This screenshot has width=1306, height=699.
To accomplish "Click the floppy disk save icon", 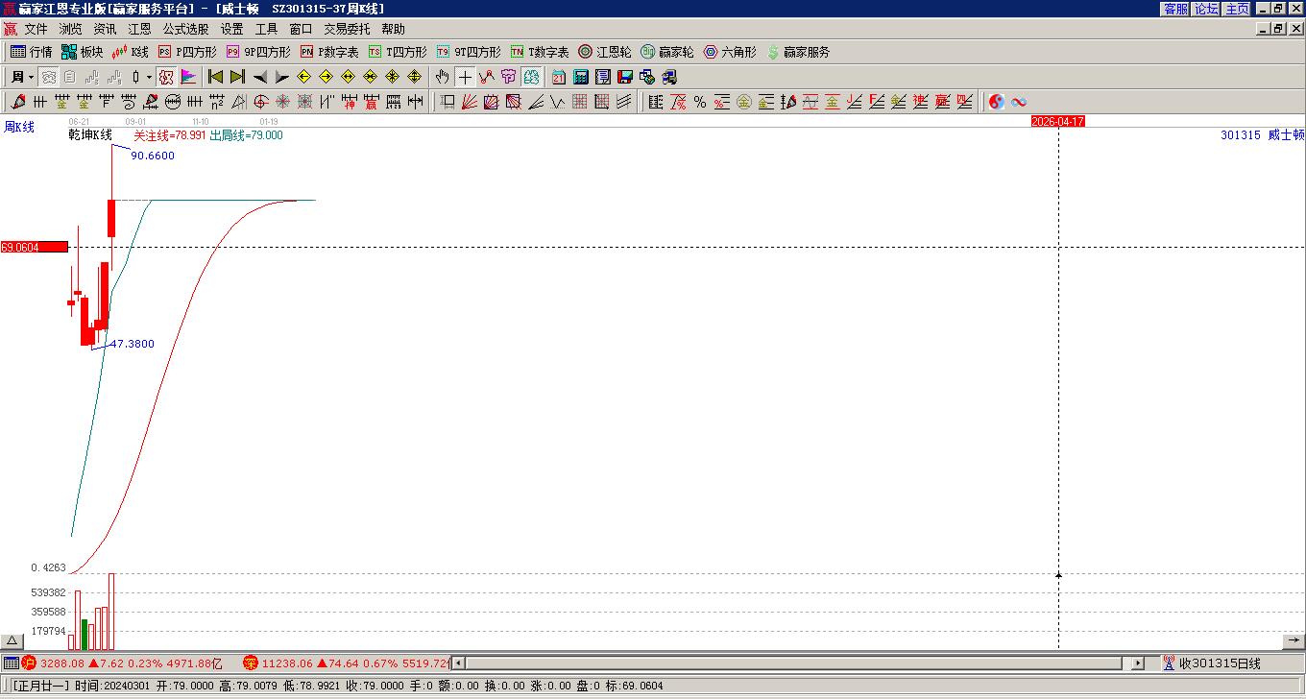I will click(625, 77).
